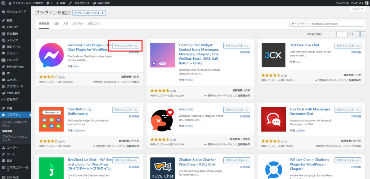The height and width of the screenshot is (179, 370).
Task: Click the plus 新規 new content item
Action: coord(61,3)
